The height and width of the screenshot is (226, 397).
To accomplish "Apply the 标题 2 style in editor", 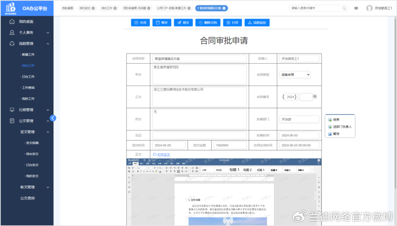I will (x=247, y=170).
